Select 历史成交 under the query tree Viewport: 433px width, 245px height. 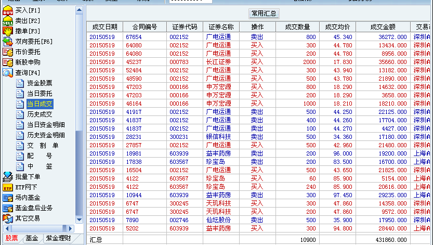click(x=40, y=114)
